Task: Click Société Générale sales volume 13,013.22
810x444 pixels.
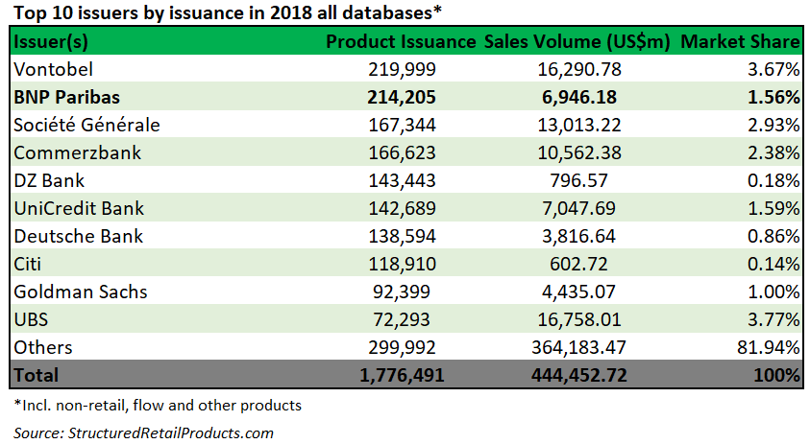Action: tap(579, 126)
